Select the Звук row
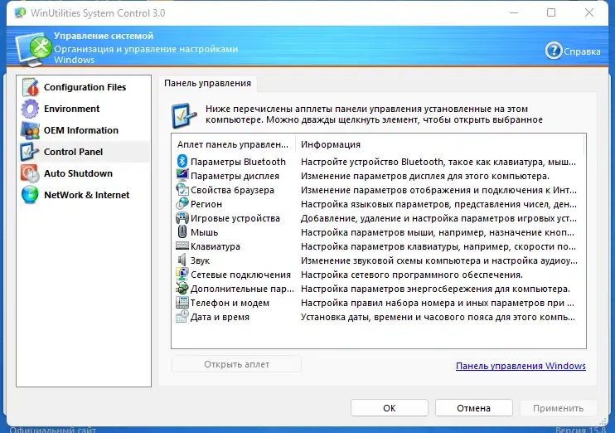Viewport: 615px width, 433px height. tap(378, 260)
